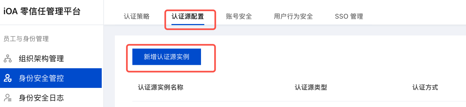Click the user-log icon beside 身份安全日志
The image size is (466, 107).
pyautogui.click(x=8, y=98)
